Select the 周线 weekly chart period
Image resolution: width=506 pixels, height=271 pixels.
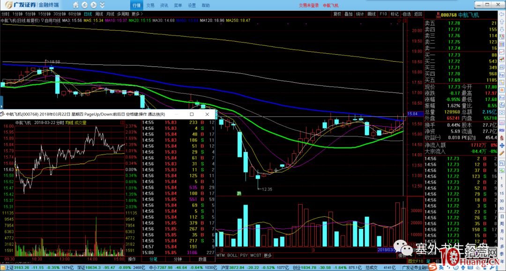99,14
